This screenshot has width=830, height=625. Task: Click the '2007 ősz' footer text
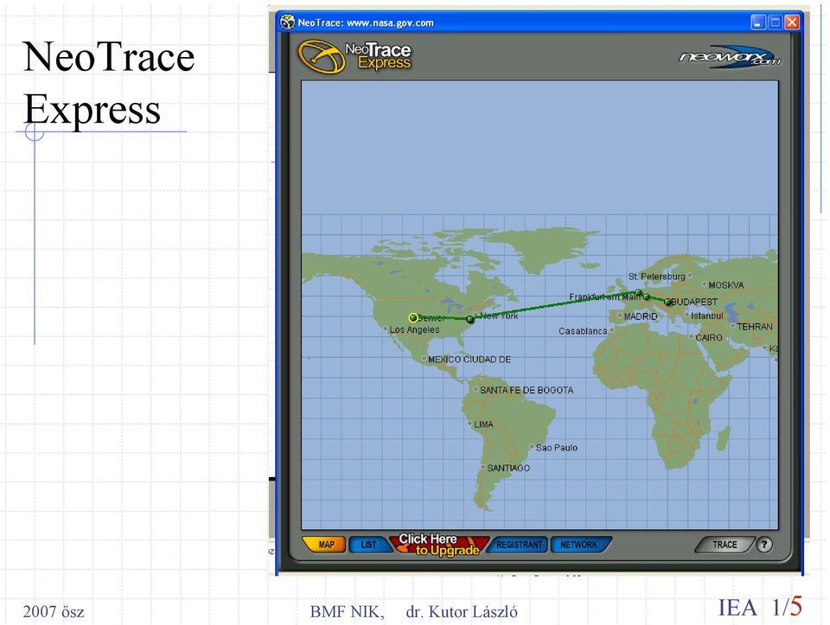[54, 612]
